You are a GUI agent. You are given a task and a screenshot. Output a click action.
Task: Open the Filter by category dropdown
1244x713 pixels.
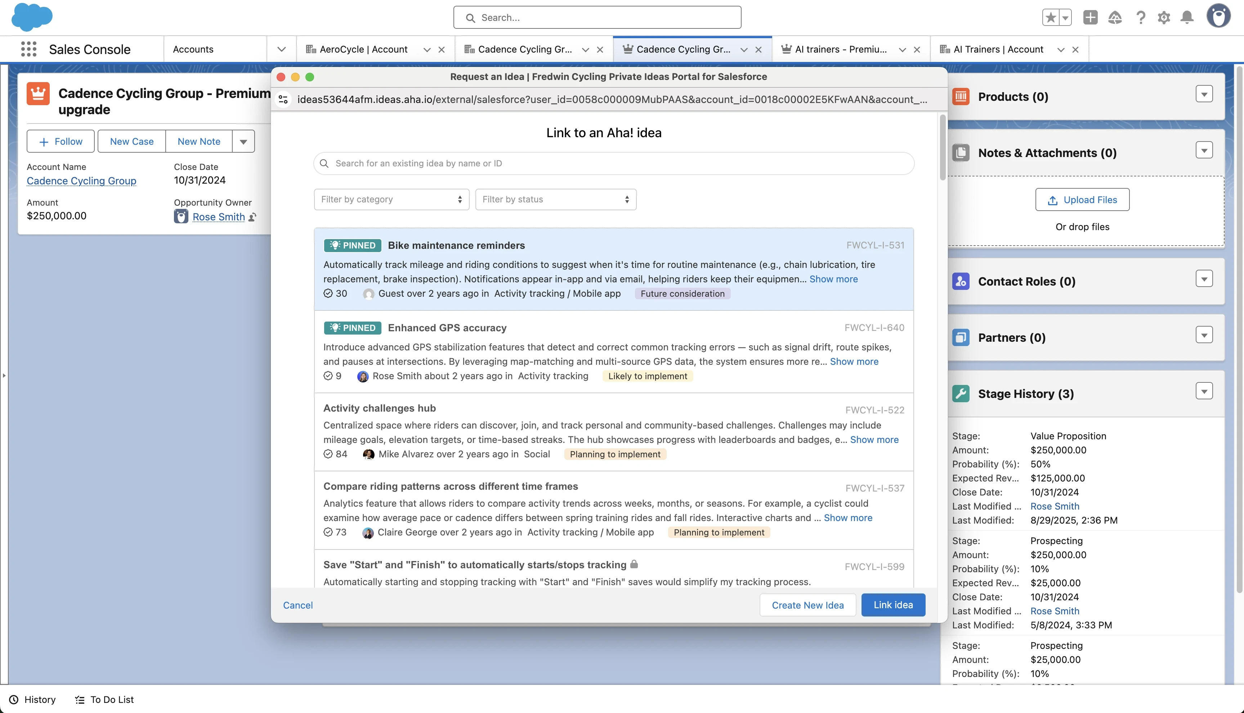391,199
